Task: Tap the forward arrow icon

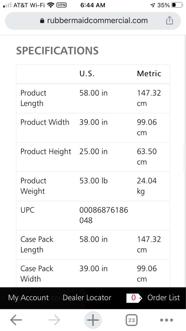Action: coord(54,320)
